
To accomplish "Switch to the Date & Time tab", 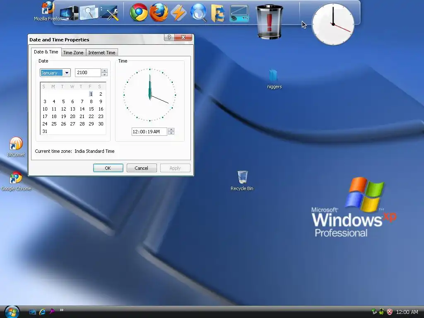I will pos(46,52).
